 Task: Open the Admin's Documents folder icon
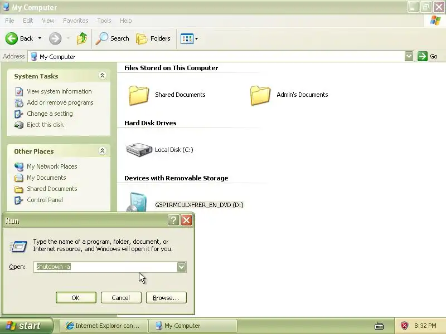[260, 95]
